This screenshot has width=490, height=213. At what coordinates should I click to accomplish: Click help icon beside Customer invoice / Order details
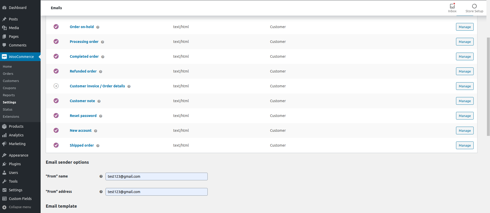coord(129,86)
